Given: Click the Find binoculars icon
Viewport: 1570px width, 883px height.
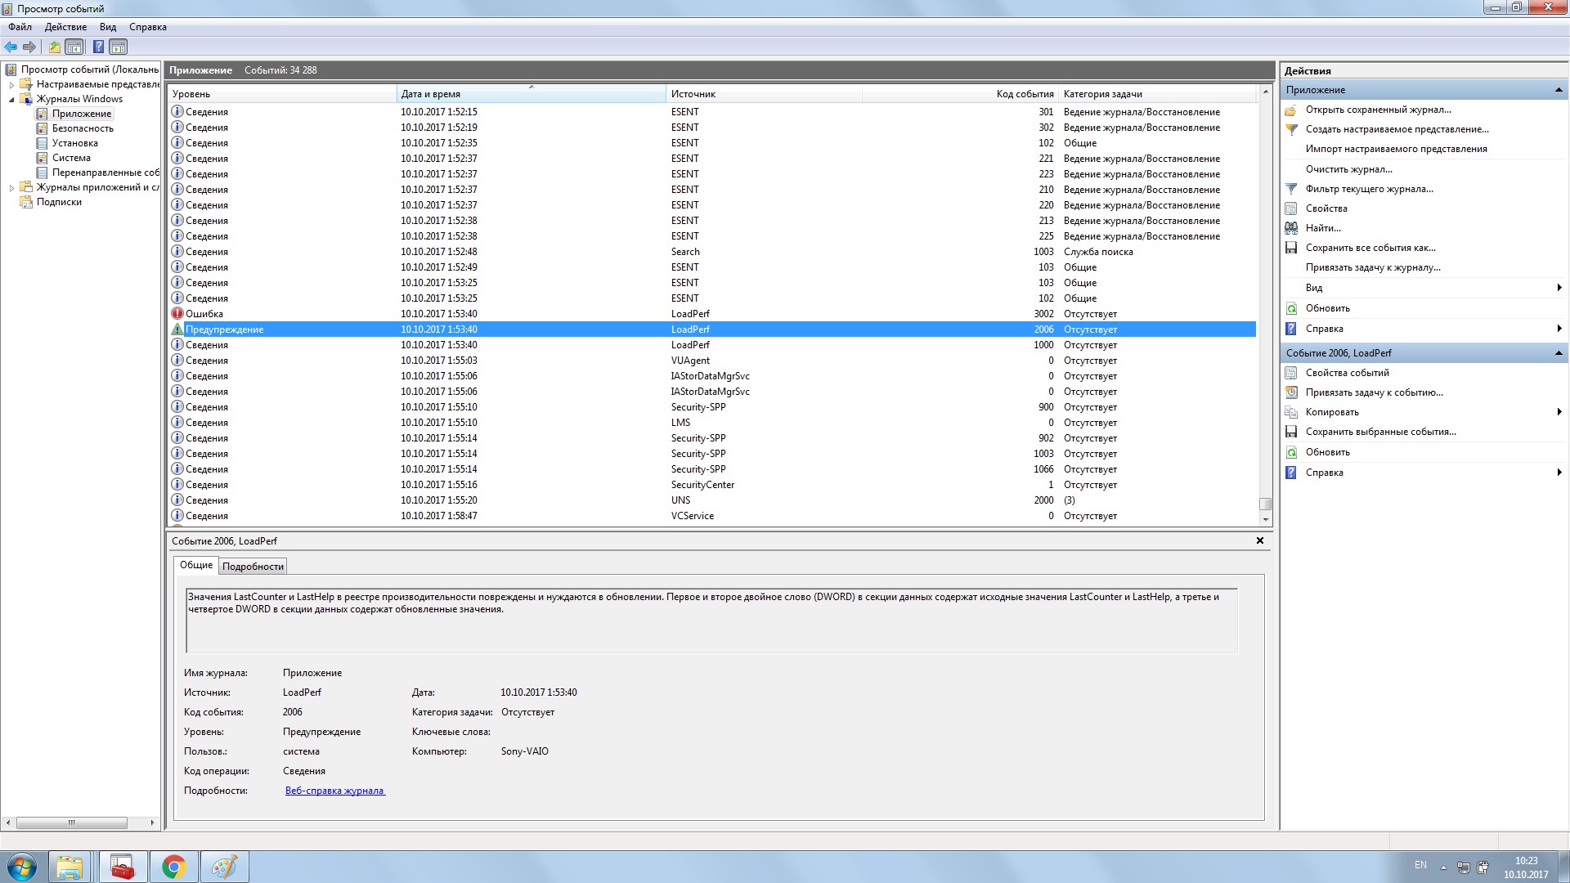Looking at the screenshot, I should [1291, 228].
